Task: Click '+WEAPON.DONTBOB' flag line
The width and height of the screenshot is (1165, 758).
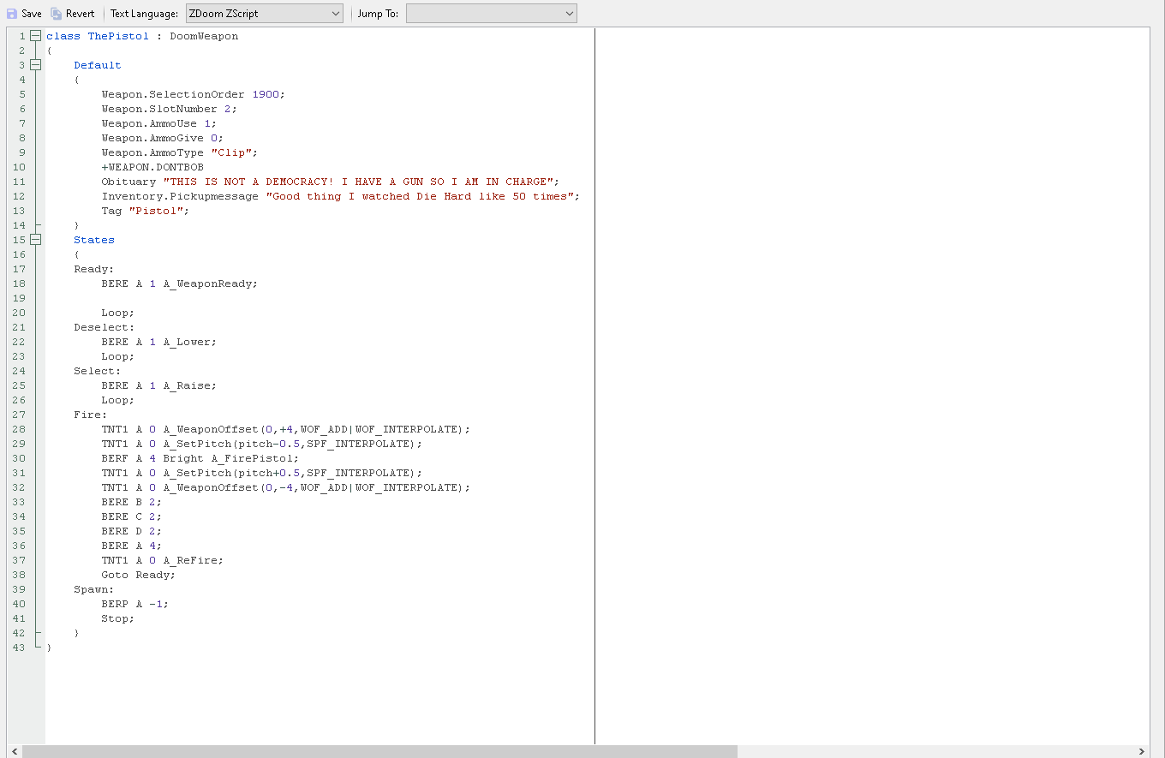Action: coord(152,167)
